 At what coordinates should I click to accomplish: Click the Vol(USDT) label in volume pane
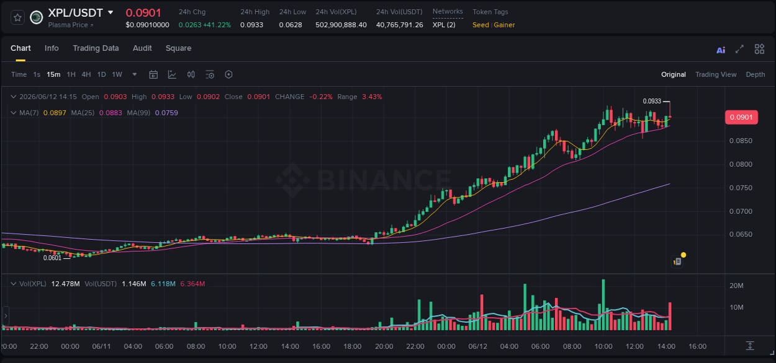coord(99,284)
